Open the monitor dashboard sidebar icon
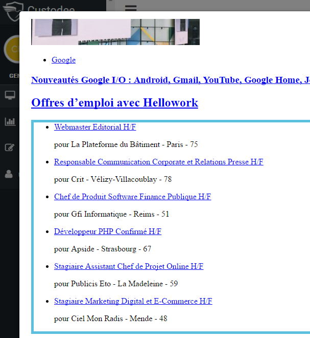The height and width of the screenshot is (338, 310). (10, 95)
